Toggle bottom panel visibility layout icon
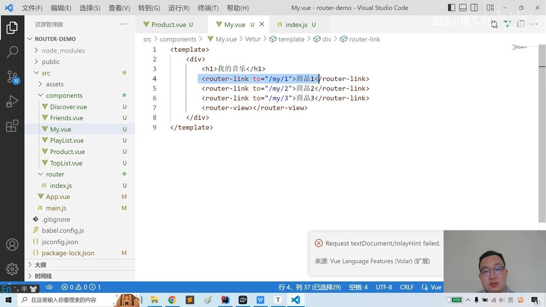This screenshot has height=307, width=546. coord(463,8)
